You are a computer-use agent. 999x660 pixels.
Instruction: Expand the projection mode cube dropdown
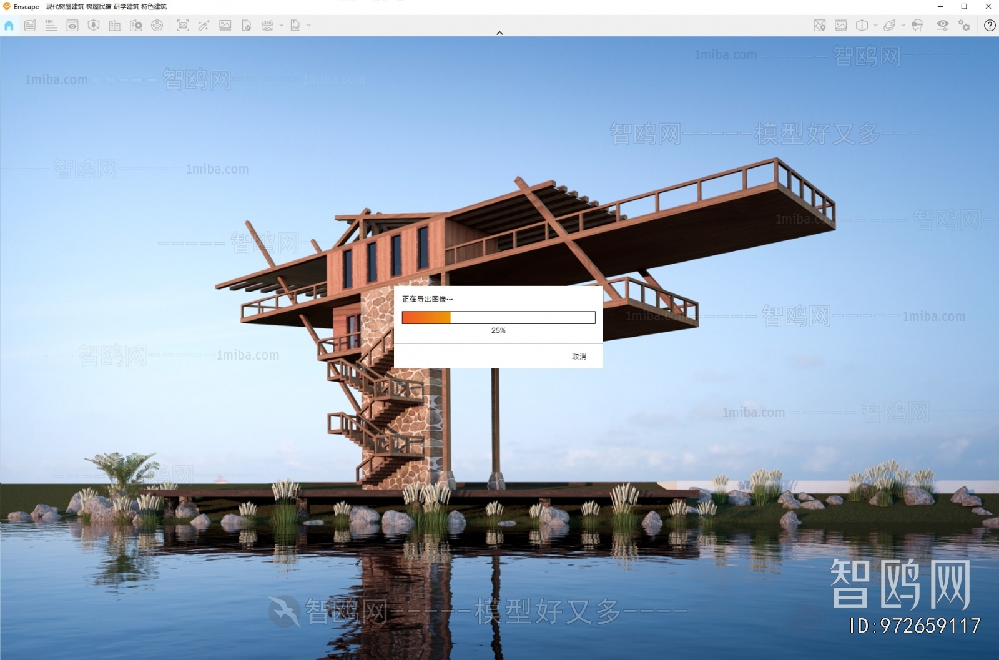click(x=875, y=26)
